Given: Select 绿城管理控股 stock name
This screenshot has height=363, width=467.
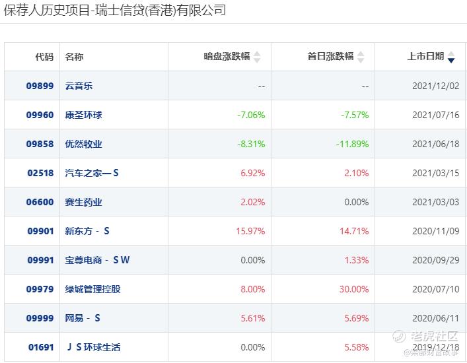Looking at the screenshot, I should coord(93,289).
